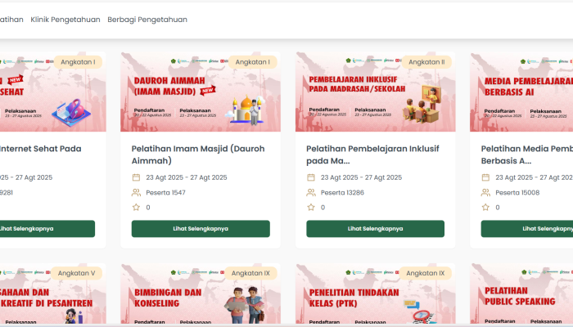Click star icon on Media Pembelajaran card
Viewport: 573px width, 327px height.
485,208
